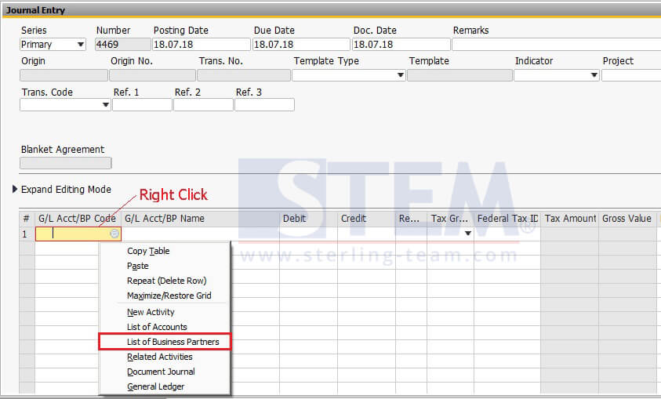661x399 pixels.
Task: Click the Number field showing 4469
Action: coord(122,44)
